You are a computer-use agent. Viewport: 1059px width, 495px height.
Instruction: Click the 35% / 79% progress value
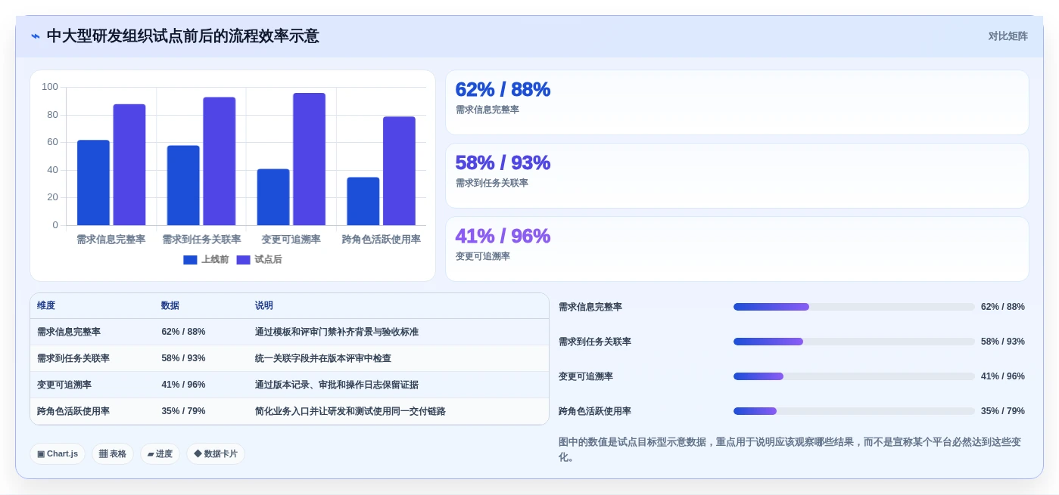pyautogui.click(x=1003, y=411)
